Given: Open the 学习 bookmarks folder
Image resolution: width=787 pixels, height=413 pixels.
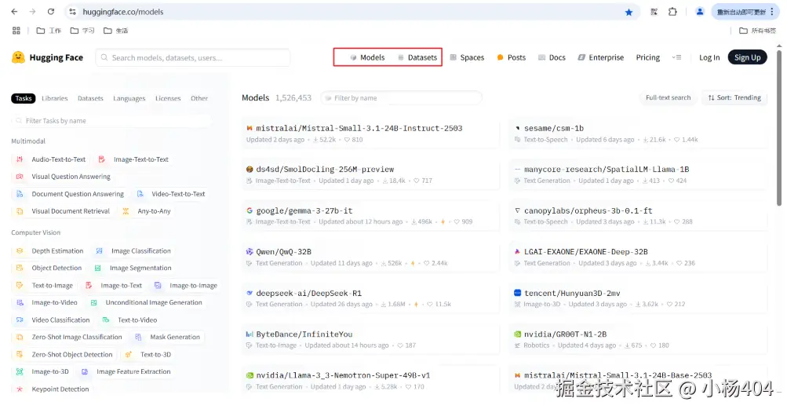Looking at the screenshot, I should pyautogui.click(x=82, y=31).
